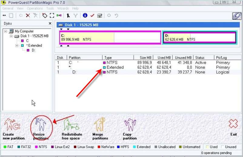The width and height of the screenshot is (243, 157).
Task: Select the C: NTFS row in partition list
Action: [148, 63]
